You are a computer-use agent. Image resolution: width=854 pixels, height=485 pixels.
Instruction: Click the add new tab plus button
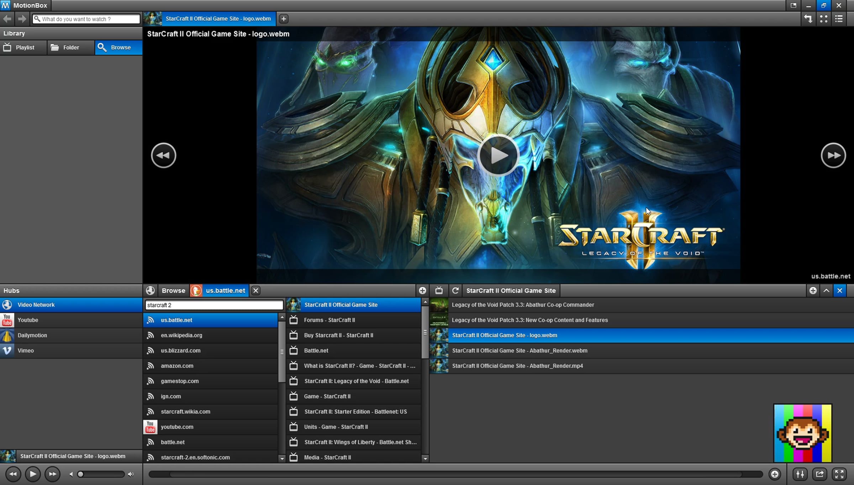coord(283,19)
